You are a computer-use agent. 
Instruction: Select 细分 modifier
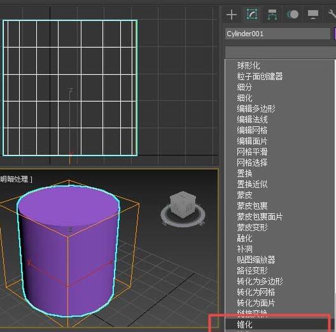[x=244, y=87]
